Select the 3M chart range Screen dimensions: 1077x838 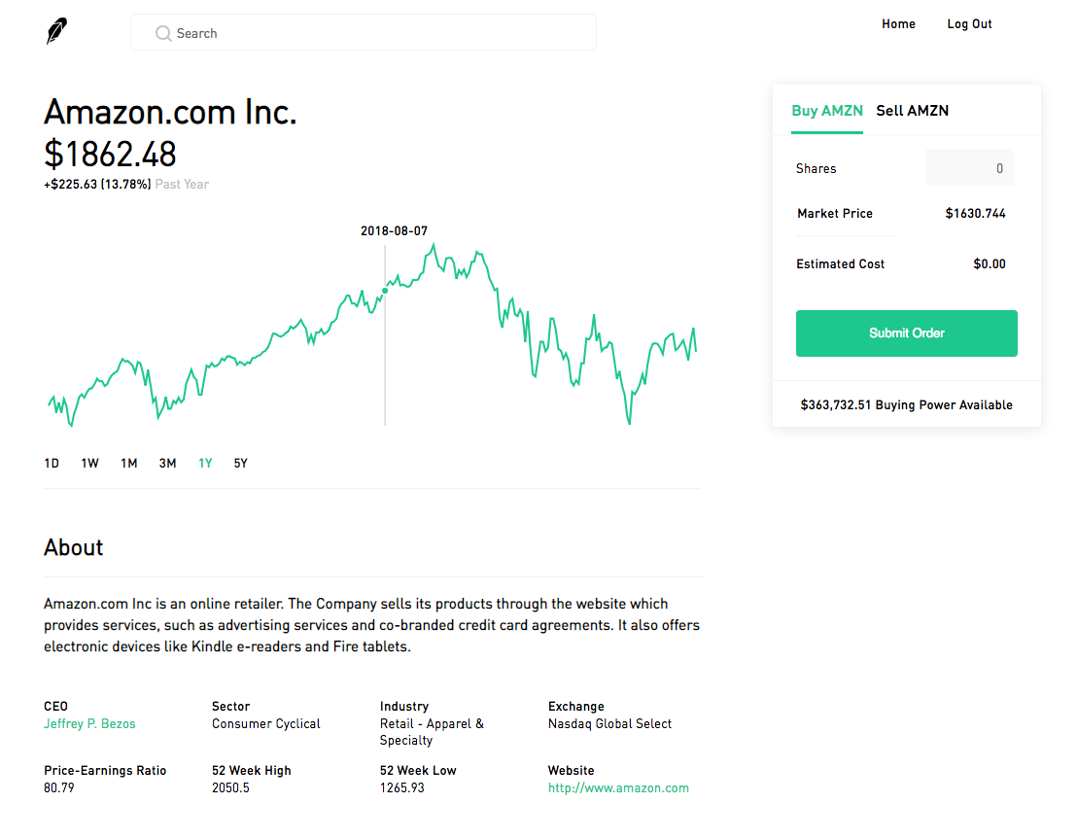pyautogui.click(x=167, y=463)
